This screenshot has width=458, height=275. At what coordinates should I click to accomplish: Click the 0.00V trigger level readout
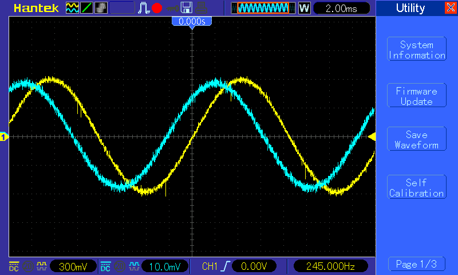pos(254,266)
